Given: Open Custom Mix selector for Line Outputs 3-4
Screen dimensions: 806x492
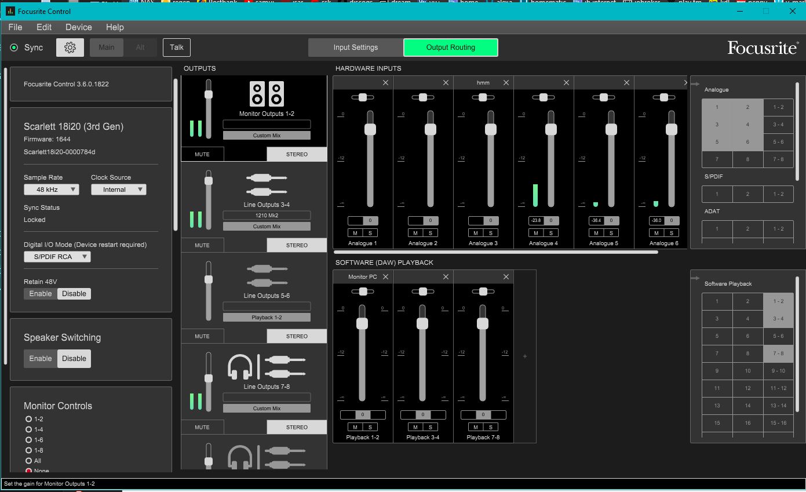Looking at the screenshot, I should (x=267, y=227).
